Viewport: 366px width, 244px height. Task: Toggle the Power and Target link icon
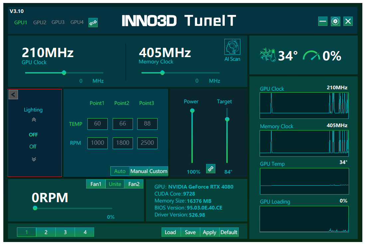click(211, 169)
